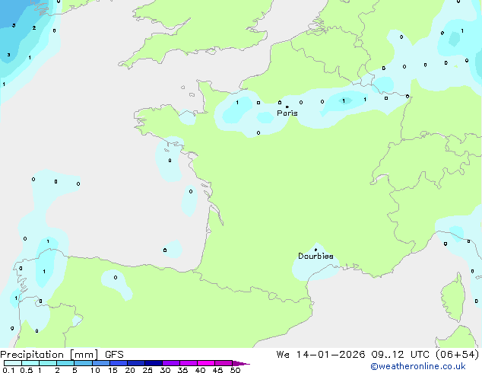Image resolution: width=482 pixels, height=373 pixels.
Task: Select the Dourbies city label
Action: click(316, 257)
